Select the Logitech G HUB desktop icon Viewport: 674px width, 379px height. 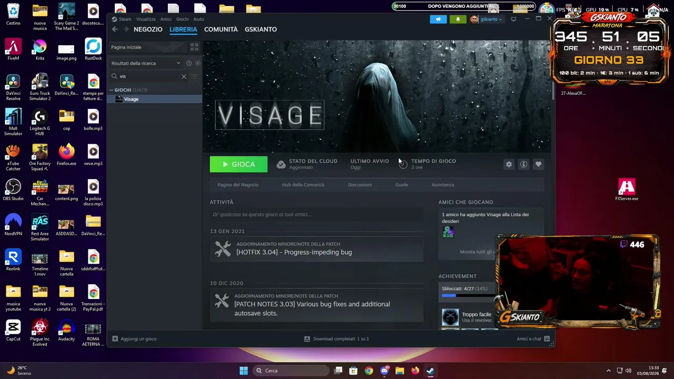(39, 123)
